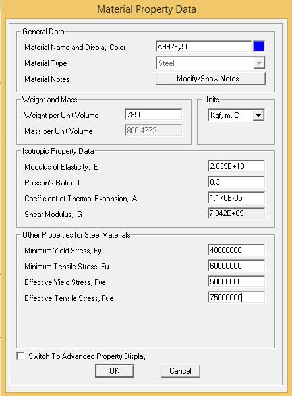
Task: Click the Mass per Unit Volume value box
Action: tap(154, 131)
